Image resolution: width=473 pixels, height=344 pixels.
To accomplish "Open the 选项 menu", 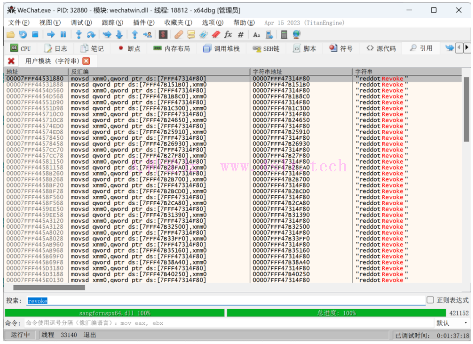I will (213, 23).
